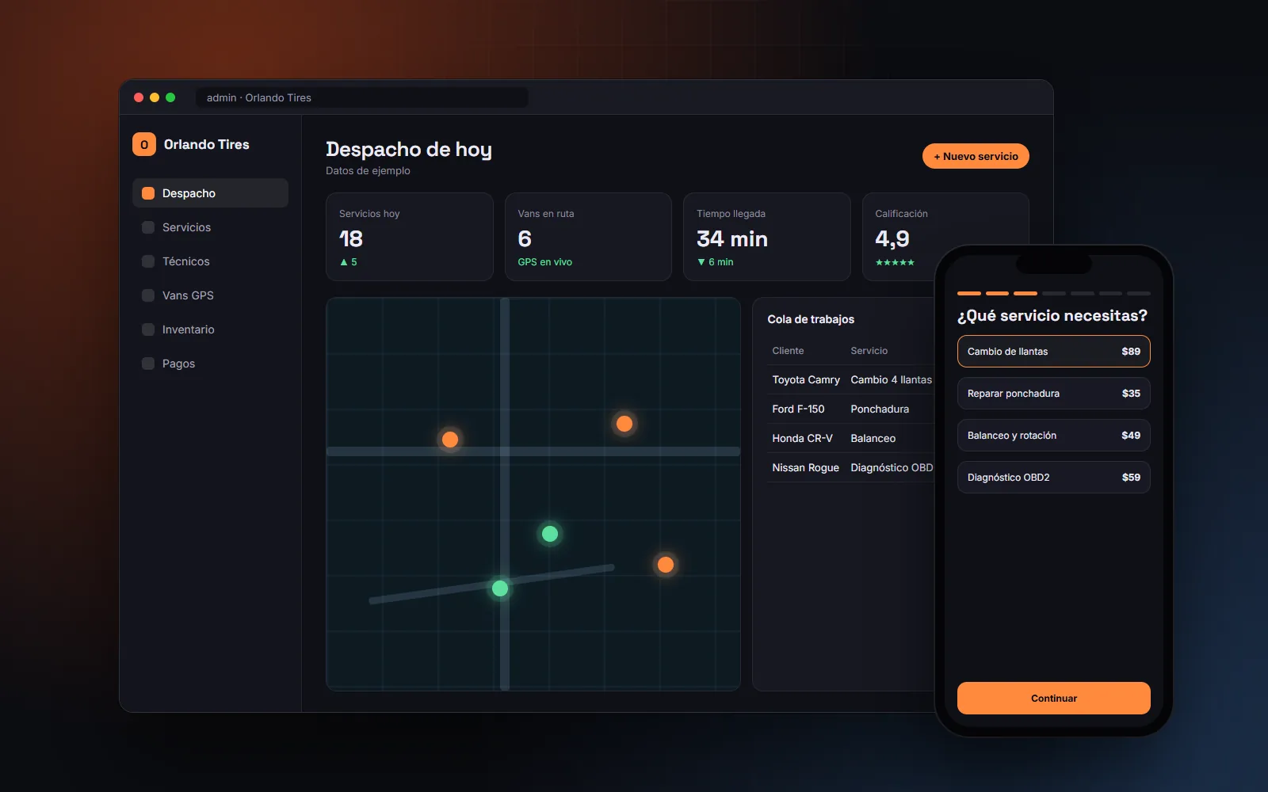1268x792 pixels.
Task: Click the Pagos sidebar icon
Action: [x=148, y=364]
